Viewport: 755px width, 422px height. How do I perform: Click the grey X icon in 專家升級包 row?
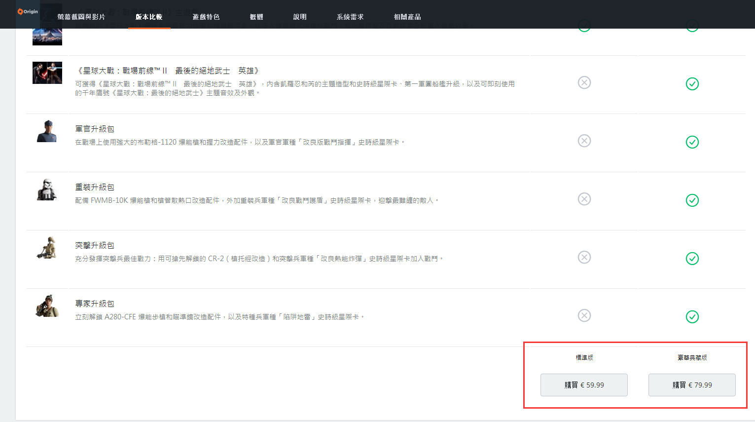coord(584,315)
